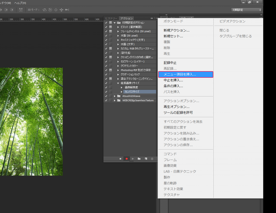
Task: Click the distribute right edges icon
Action: [x=12, y=10]
